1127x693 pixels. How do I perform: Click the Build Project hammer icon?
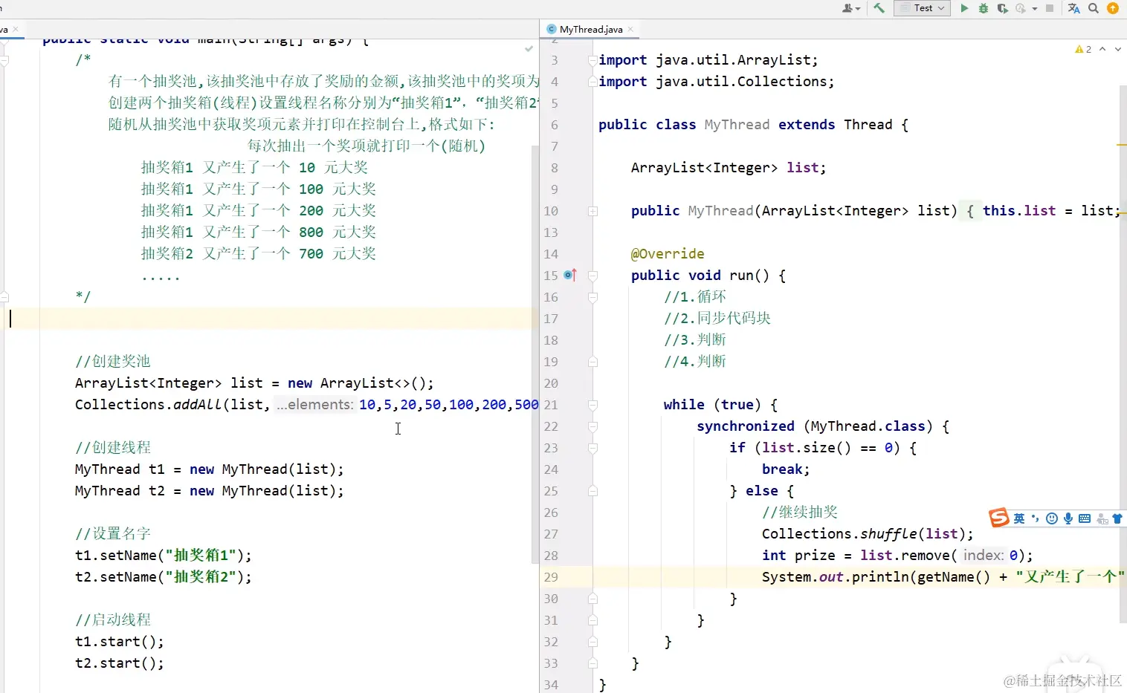pos(879,8)
